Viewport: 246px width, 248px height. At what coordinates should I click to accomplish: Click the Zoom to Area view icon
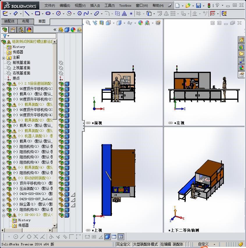[x=88, y=23]
